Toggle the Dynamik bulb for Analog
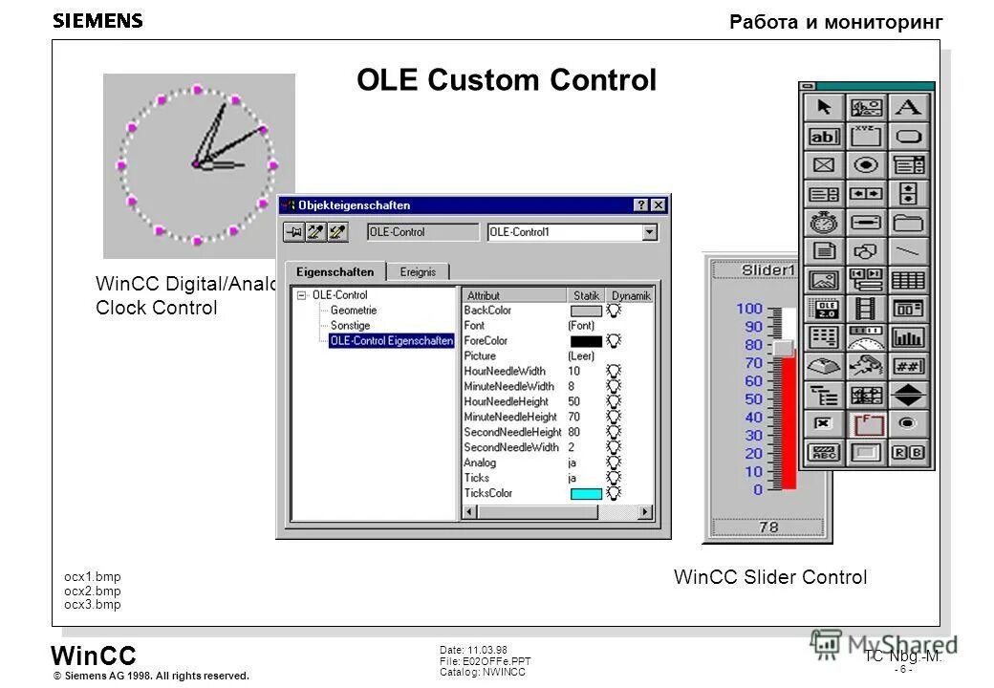 tap(614, 462)
